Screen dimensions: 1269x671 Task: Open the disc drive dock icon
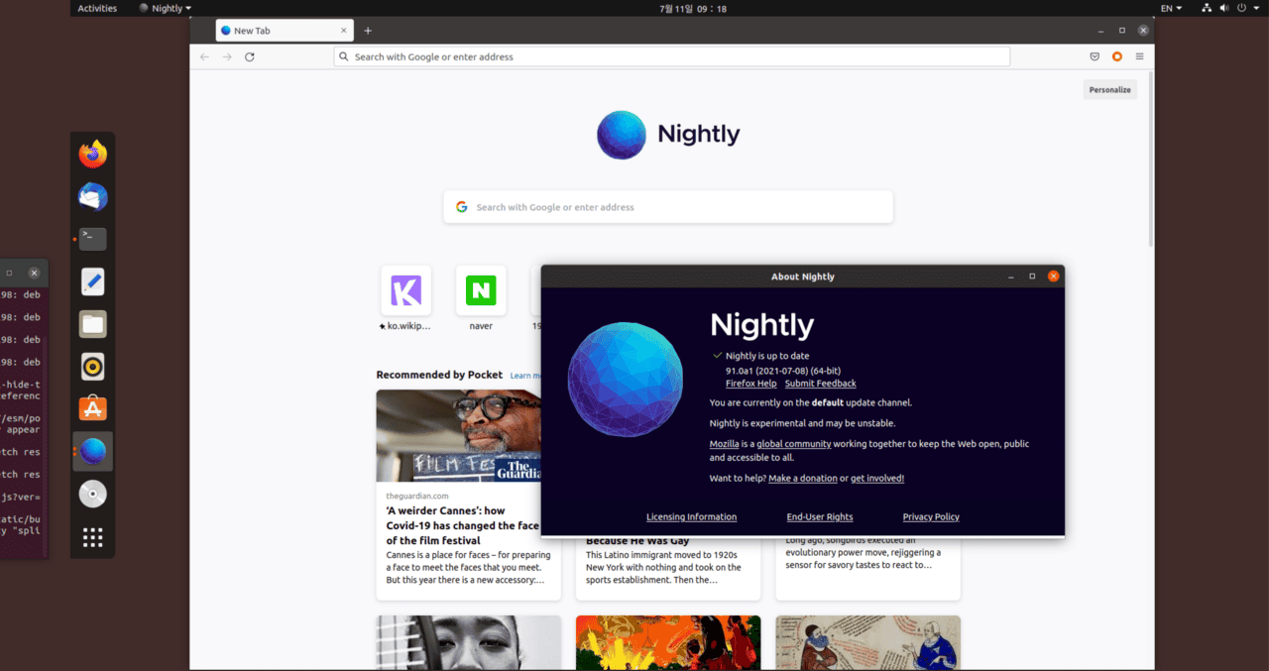point(93,494)
